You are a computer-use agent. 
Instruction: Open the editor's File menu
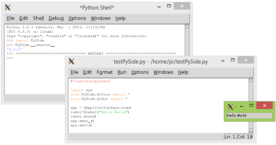[x=74, y=72]
